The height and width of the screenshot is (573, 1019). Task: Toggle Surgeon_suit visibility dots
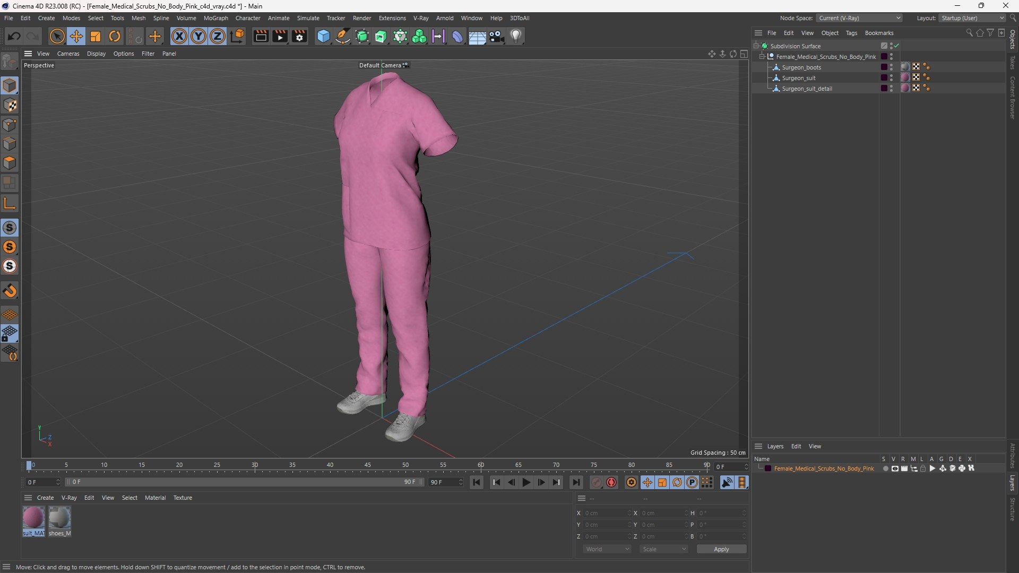(x=891, y=78)
